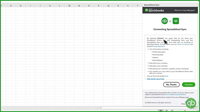The image size is (200, 112).
Task: Switch to Normal view in status bar
Action: pyautogui.click(x=160, y=110)
